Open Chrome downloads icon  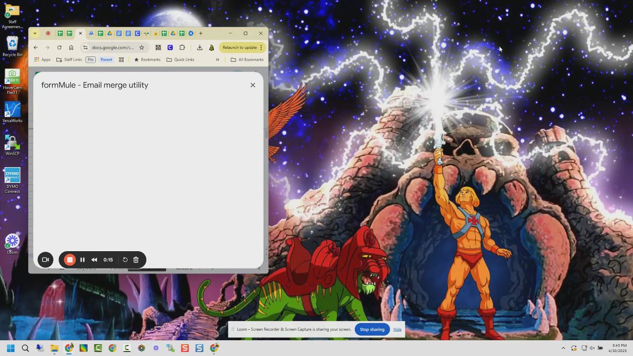199,47
